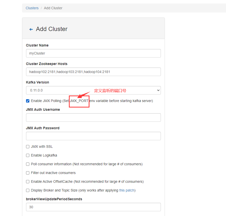Open the Kafka Version dropdown
The width and height of the screenshot is (226, 216).
(x=93, y=90)
